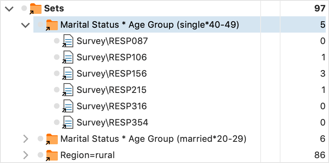Click the RESP215 document icon

pyautogui.click(x=68, y=90)
